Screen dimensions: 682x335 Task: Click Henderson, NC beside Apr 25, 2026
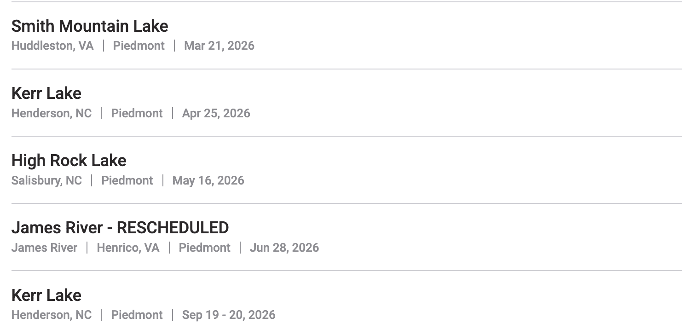coord(52,113)
